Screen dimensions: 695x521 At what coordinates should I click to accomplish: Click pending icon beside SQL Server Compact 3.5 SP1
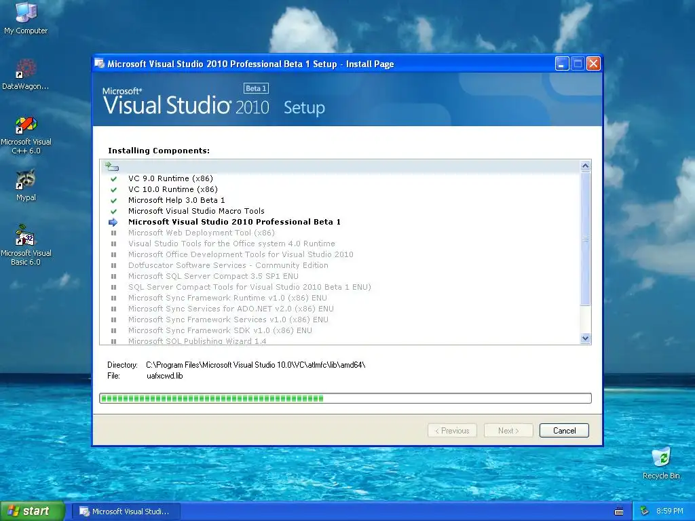[x=113, y=277]
